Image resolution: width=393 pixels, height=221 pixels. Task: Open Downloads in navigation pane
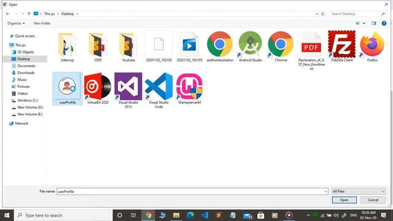click(x=26, y=73)
